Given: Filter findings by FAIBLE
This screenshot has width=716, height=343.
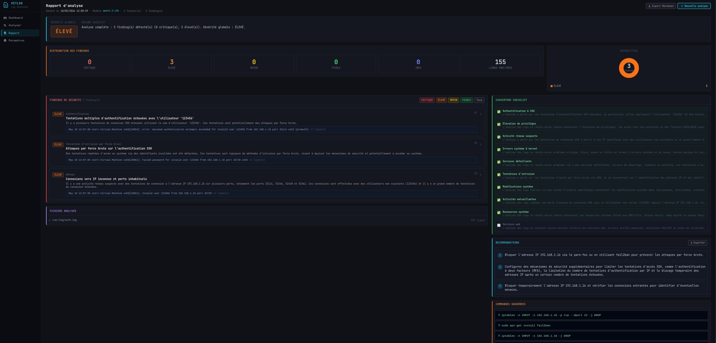Looking at the screenshot, I should tap(466, 100).
